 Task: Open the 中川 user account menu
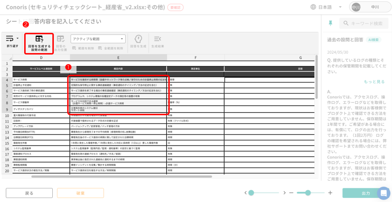370,7
